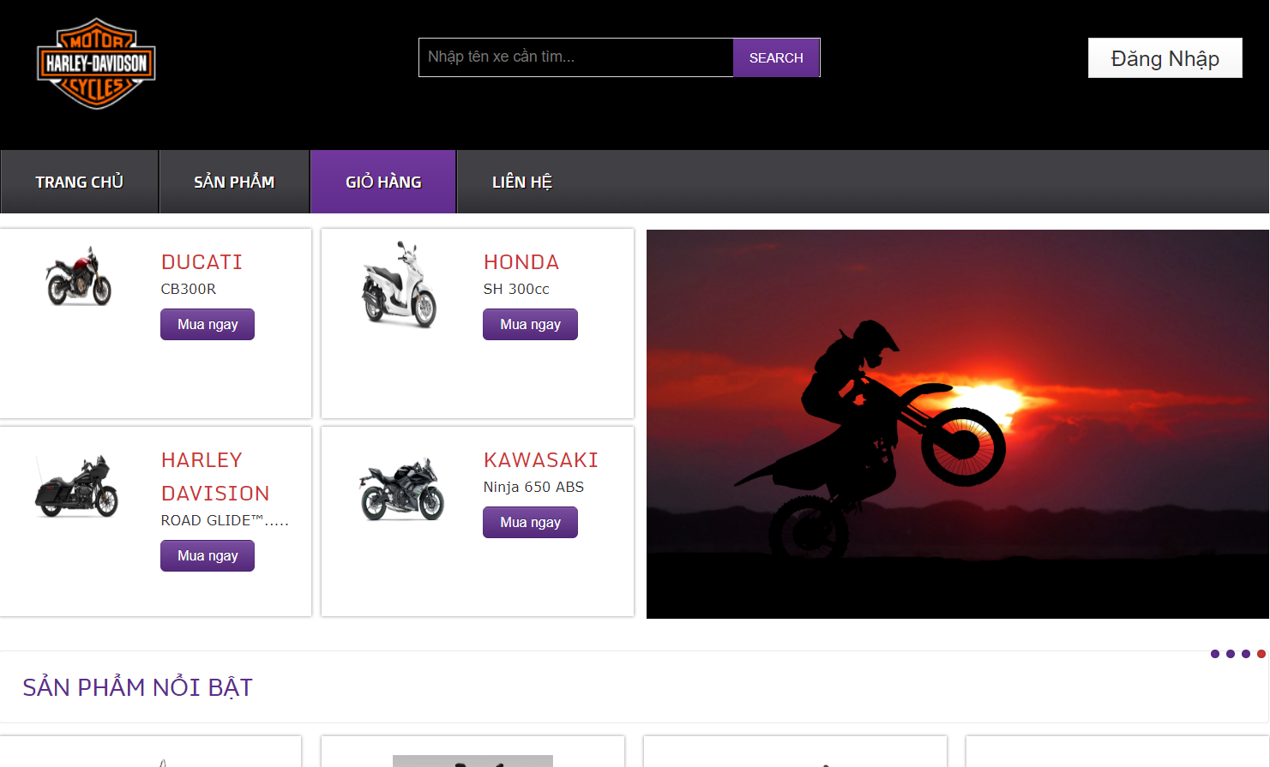Open the GIỎ HÀNG menu item
The image size is (1270, 767).
(383, 182)
